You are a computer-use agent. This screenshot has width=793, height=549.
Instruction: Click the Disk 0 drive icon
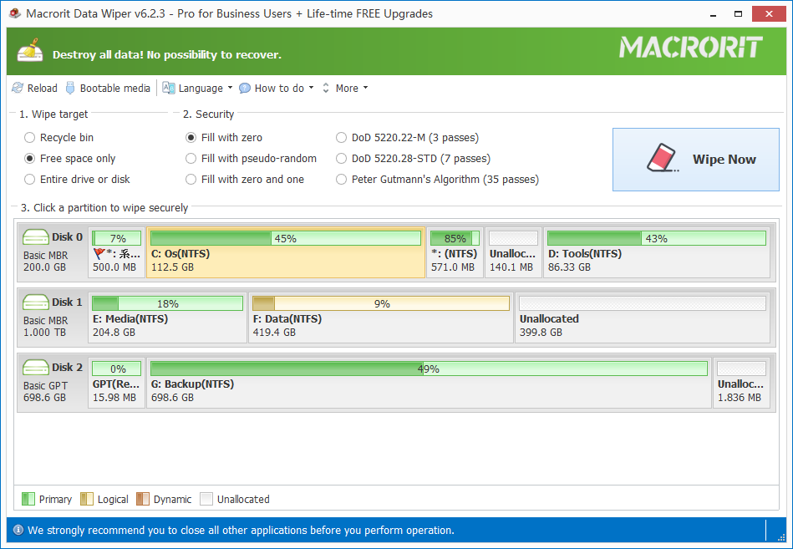[36, 237]
